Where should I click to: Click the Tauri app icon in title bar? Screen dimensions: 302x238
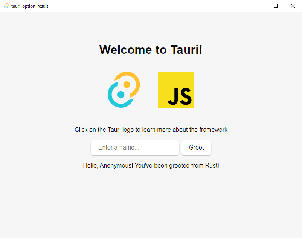(x=6, y=6)
